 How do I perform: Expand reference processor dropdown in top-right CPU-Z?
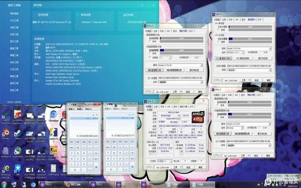[249, 70]
